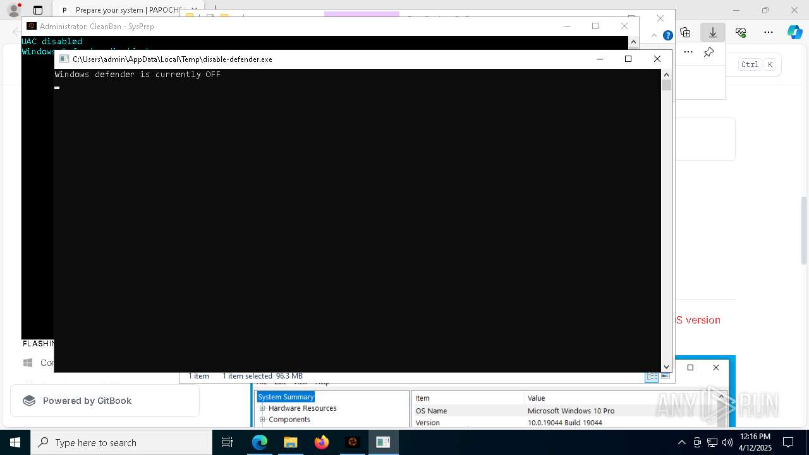Viewport: 809px width, 455px height.
Task: Expand Components tree node
Action: coord(262,420)
